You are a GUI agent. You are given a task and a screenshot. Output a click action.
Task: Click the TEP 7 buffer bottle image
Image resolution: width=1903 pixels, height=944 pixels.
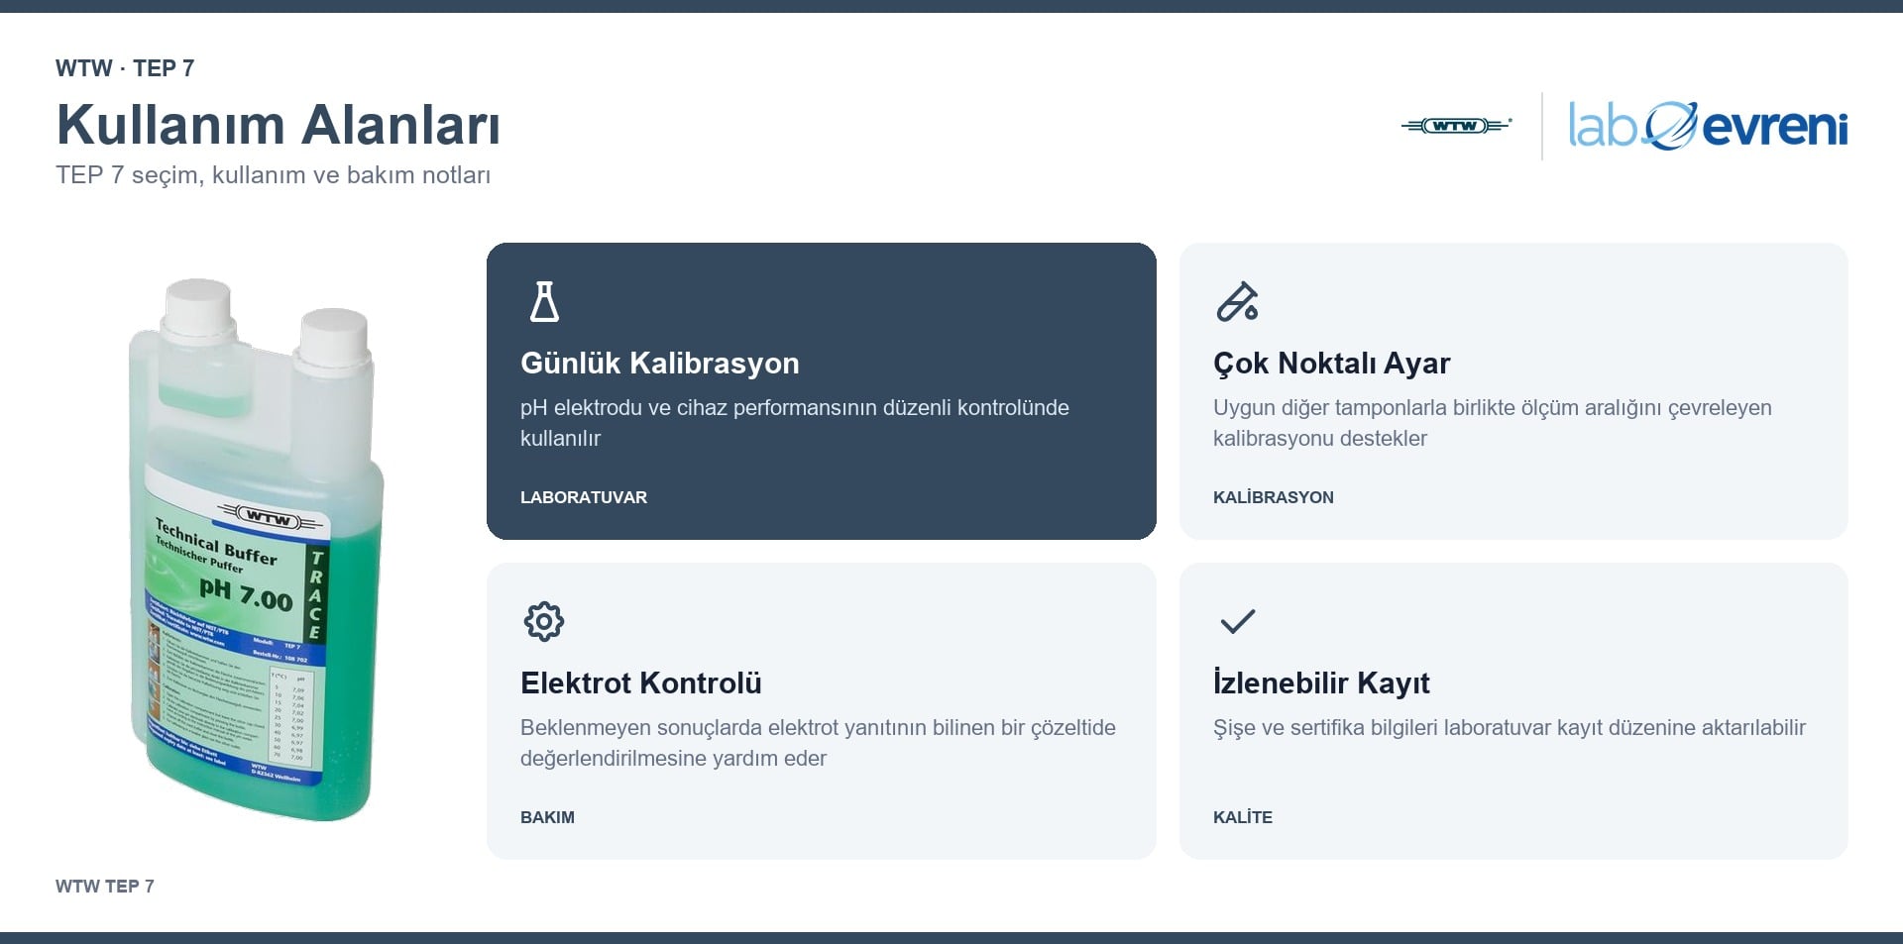256,550
